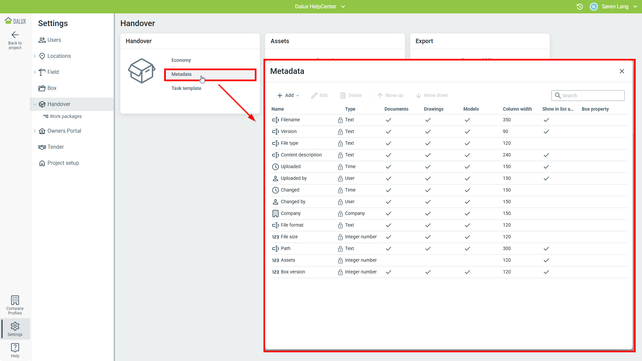Close the Metadata panel

click(x=622, y=71)
